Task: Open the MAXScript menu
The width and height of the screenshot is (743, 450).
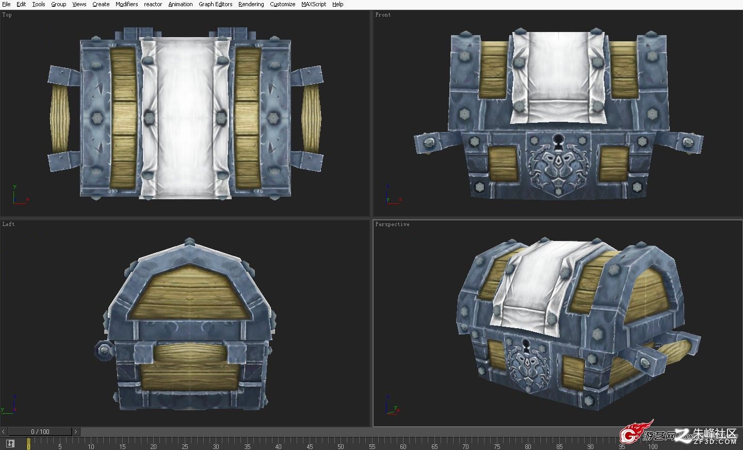Action: point(314,4)
